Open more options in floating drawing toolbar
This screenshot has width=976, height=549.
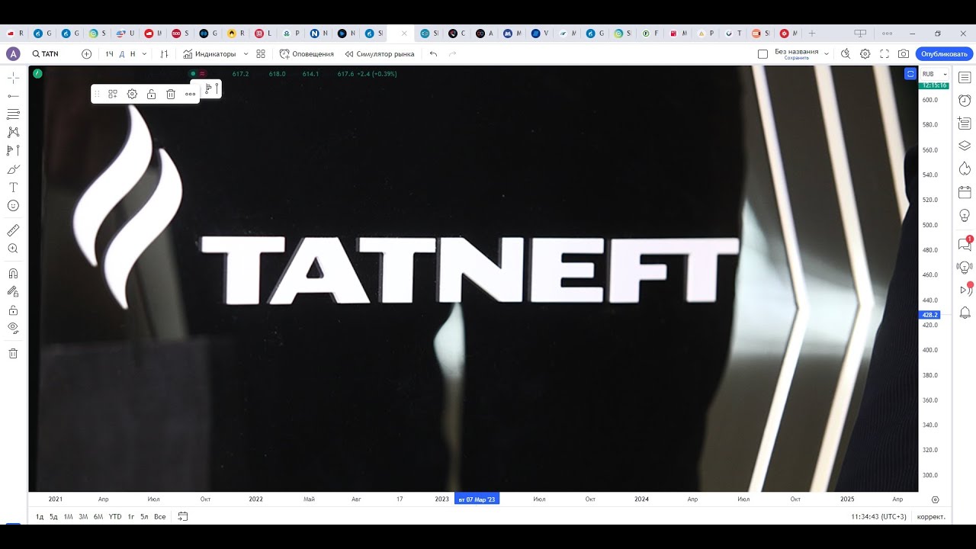click(190, 94)
